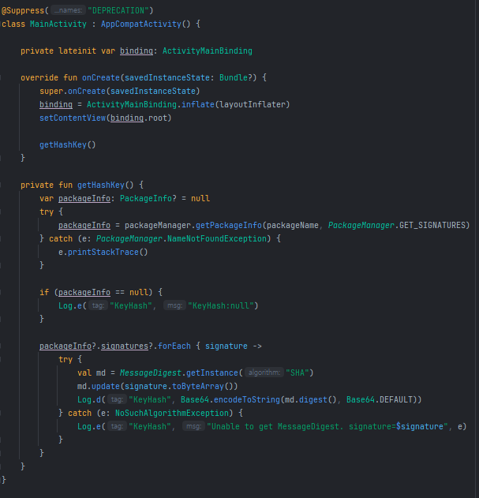Click the getPackageInfo method call
The image size is (479, 498).
click(229, 225)
